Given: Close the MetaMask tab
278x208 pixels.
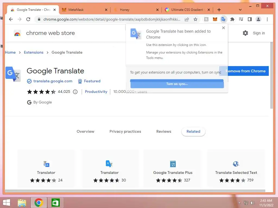Looking at the screenshot, I should point(106,10).
